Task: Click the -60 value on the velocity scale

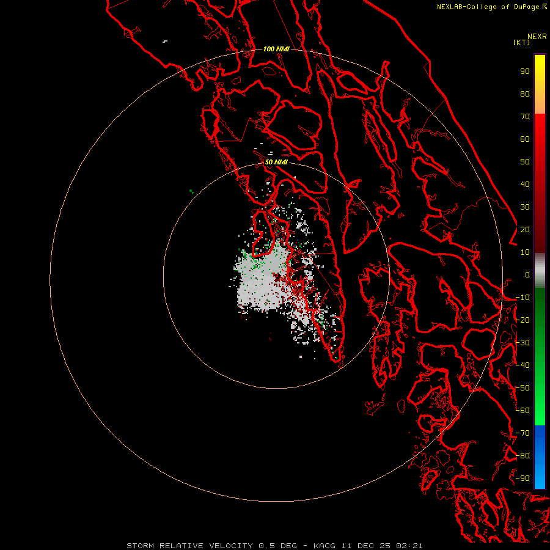Action: click(522, 411)
